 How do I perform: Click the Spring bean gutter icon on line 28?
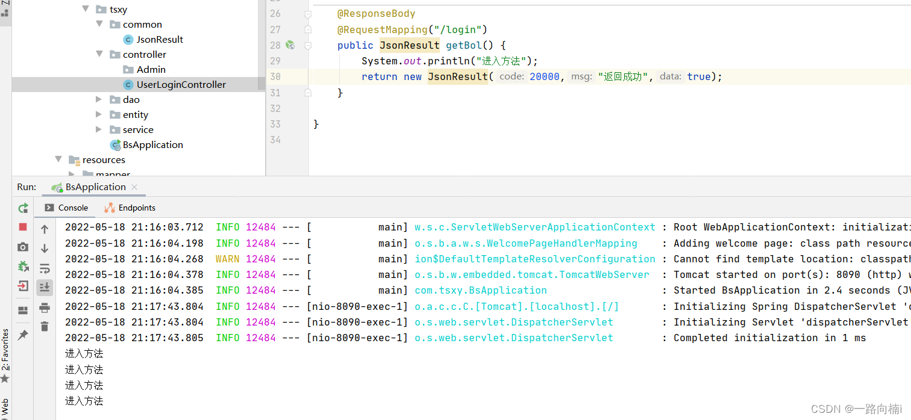click(290, 45)
